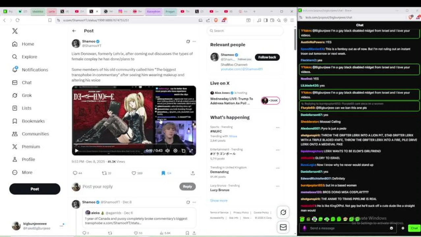Open the floating messages envelope button
421x237 pixels.
283,227
